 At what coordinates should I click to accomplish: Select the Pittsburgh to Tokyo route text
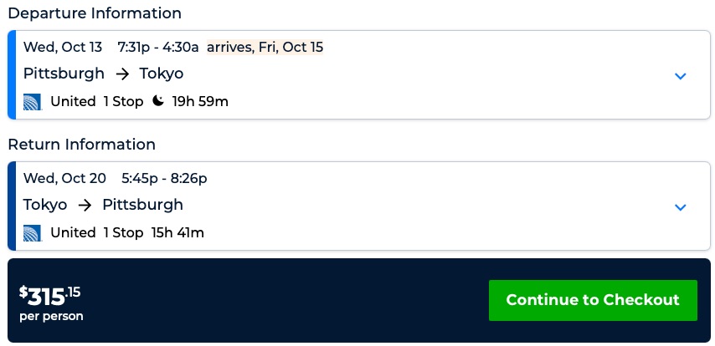click(103, 74)
